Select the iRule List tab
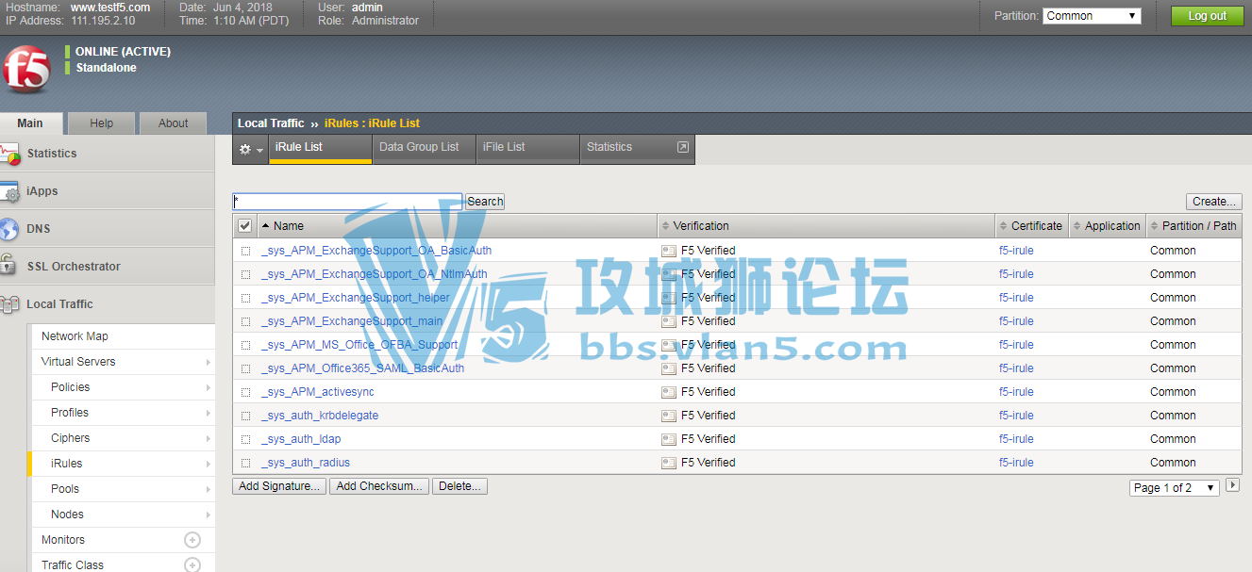 pyautogui.click(x=320, y=149)
